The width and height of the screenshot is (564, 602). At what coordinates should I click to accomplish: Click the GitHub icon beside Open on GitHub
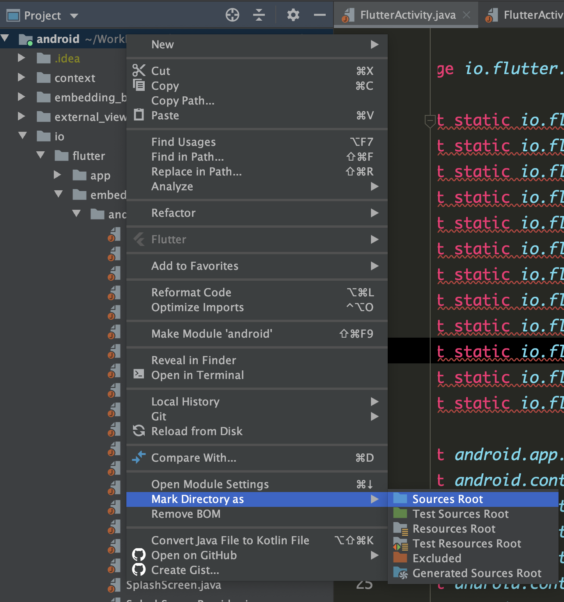pos(139,555)
